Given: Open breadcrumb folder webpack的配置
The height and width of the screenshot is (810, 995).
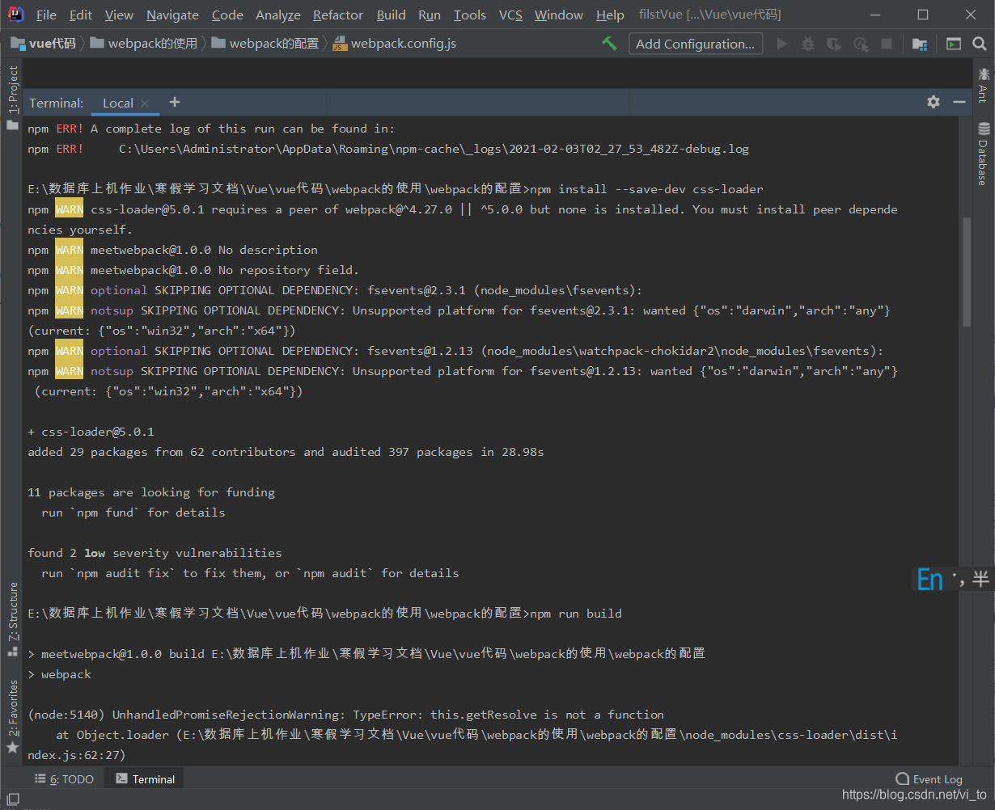Looking at the screenshot, I should 265,44.
